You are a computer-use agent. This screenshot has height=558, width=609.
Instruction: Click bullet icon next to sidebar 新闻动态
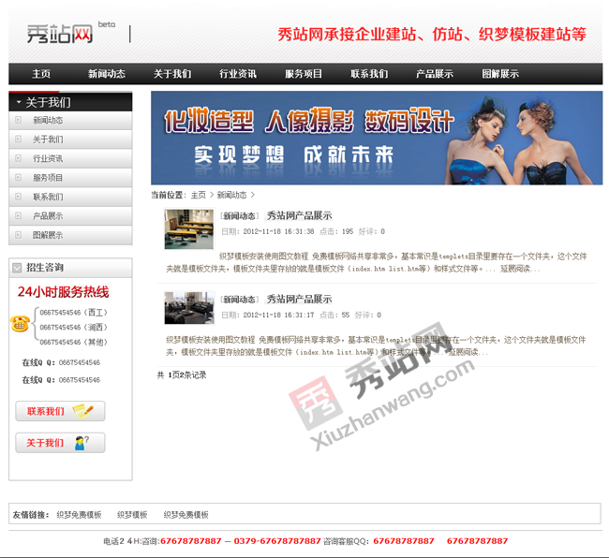[x=18, y=121]
